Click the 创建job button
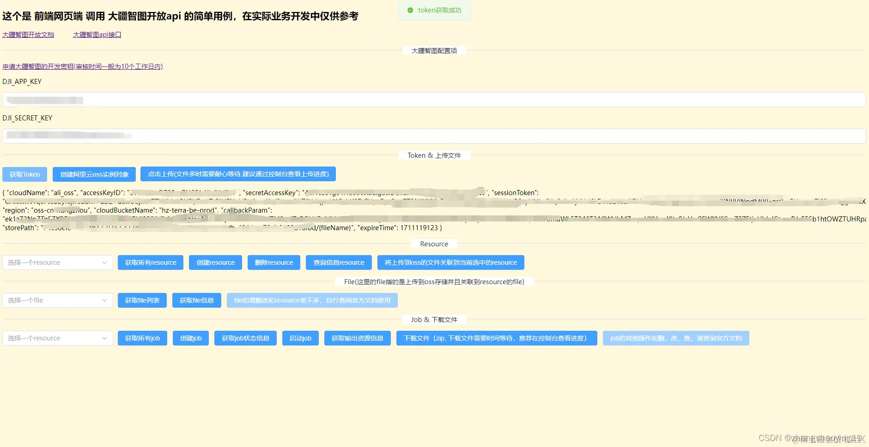The image size is (869, 447). pyautogui.click(x=191, y=338)
